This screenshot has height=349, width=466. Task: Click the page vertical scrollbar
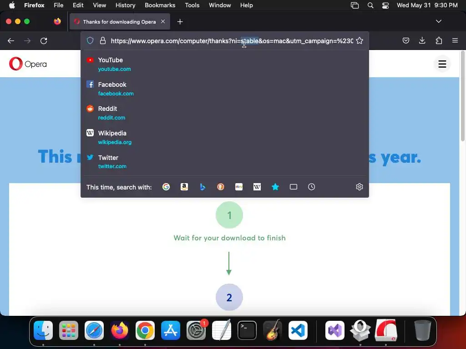[x=463, y=96]
